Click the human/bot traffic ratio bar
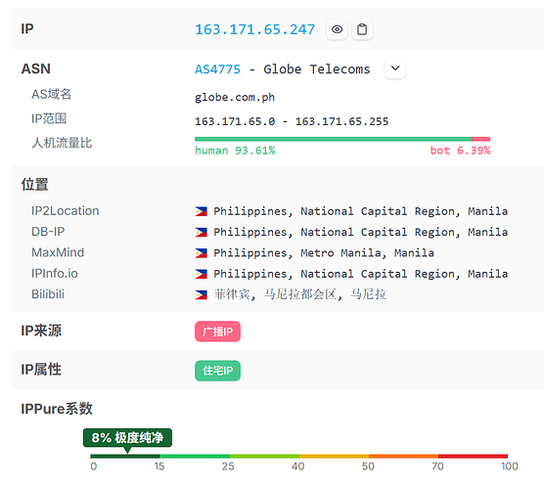 pyautogui.click(x=342, y=139)
